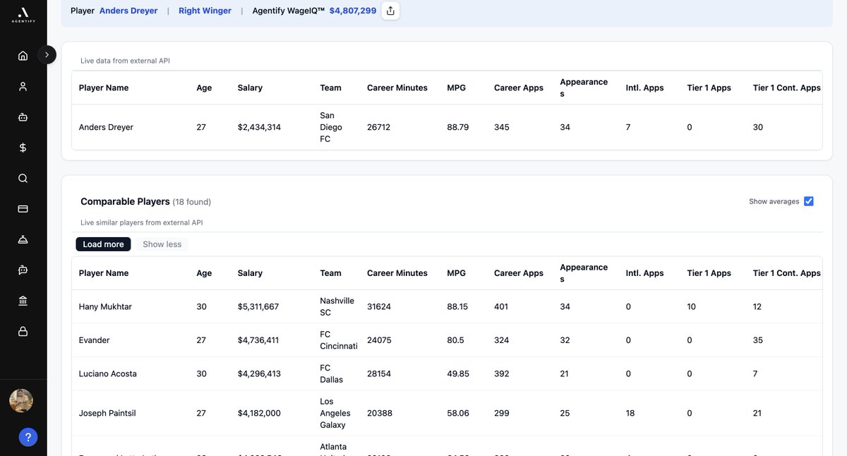This screenshot has width=847, height=456.
Task: Click the Right Winger position link
Action: (x=205, y=11)
